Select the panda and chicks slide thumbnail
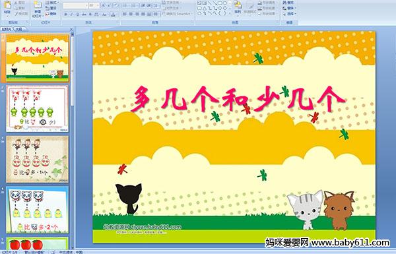The width and height of the screenshot is (396, 254). click(37, 210)
